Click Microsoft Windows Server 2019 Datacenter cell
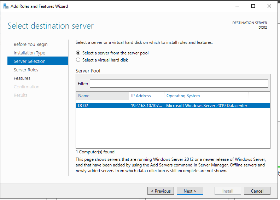This screenshot has height=200, width=280. pos(206,106)
